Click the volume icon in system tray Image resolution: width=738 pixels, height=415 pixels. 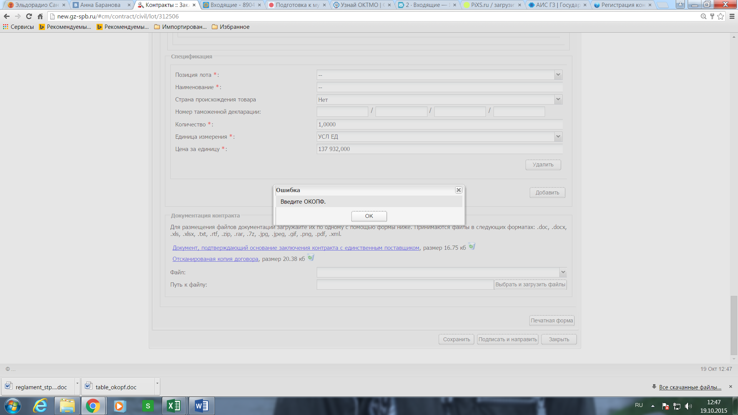(x=688, y=406)
